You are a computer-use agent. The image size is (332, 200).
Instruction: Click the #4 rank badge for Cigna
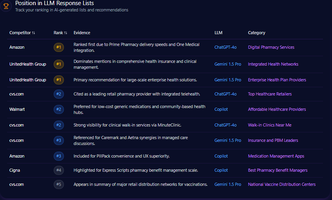click(x=59, y=171)
